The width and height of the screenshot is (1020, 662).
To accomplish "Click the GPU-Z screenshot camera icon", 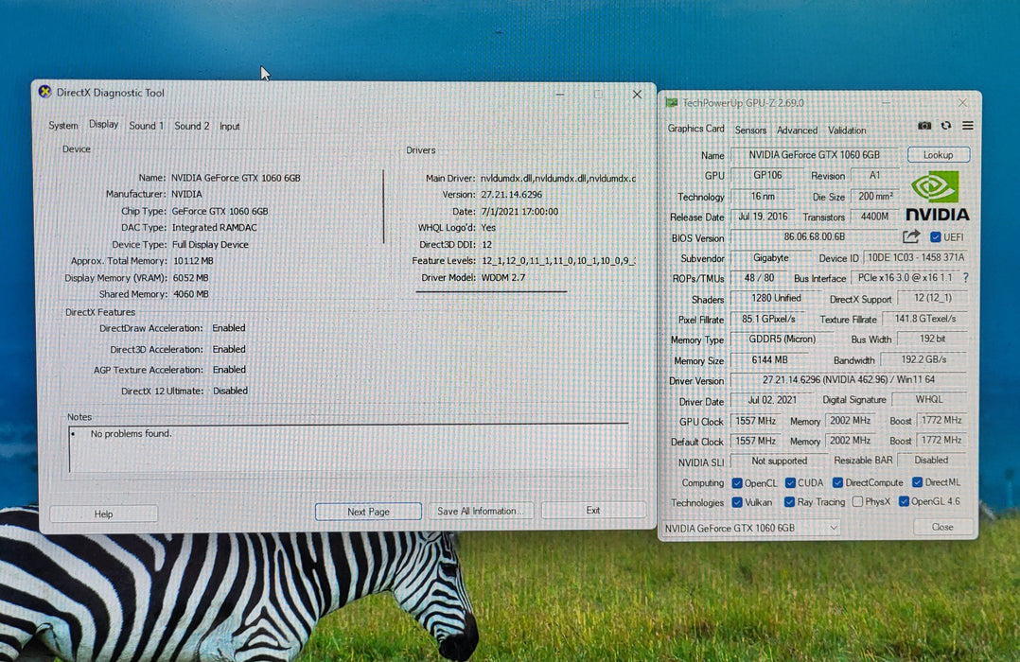I will click(x=923, y=126).
